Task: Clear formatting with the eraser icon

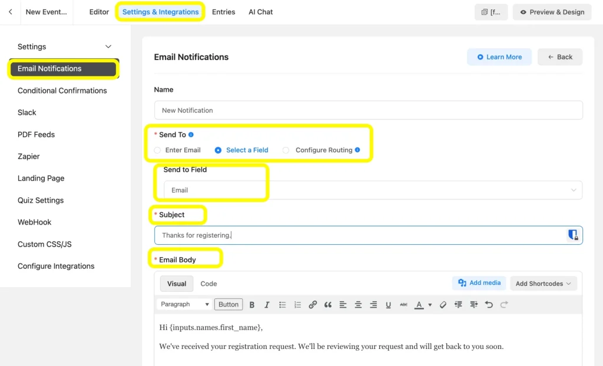Action: click(x=443, y=304)
